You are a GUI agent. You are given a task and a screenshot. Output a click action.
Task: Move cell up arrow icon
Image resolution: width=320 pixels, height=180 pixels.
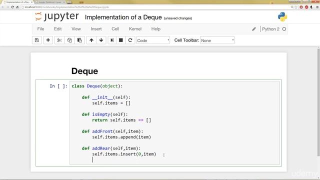(91, 40)
